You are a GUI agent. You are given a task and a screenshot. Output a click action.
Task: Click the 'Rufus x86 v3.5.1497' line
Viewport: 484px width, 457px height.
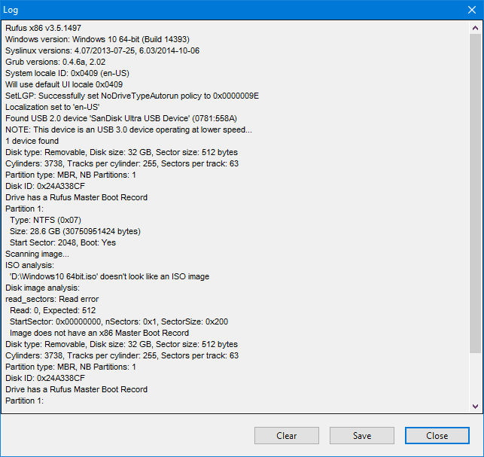pos(43,28)
